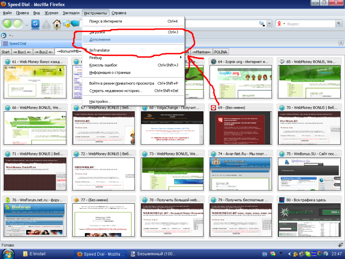Choose Информация о странице
The height and width of the screenshot is (259, 345).
(134, 73)
